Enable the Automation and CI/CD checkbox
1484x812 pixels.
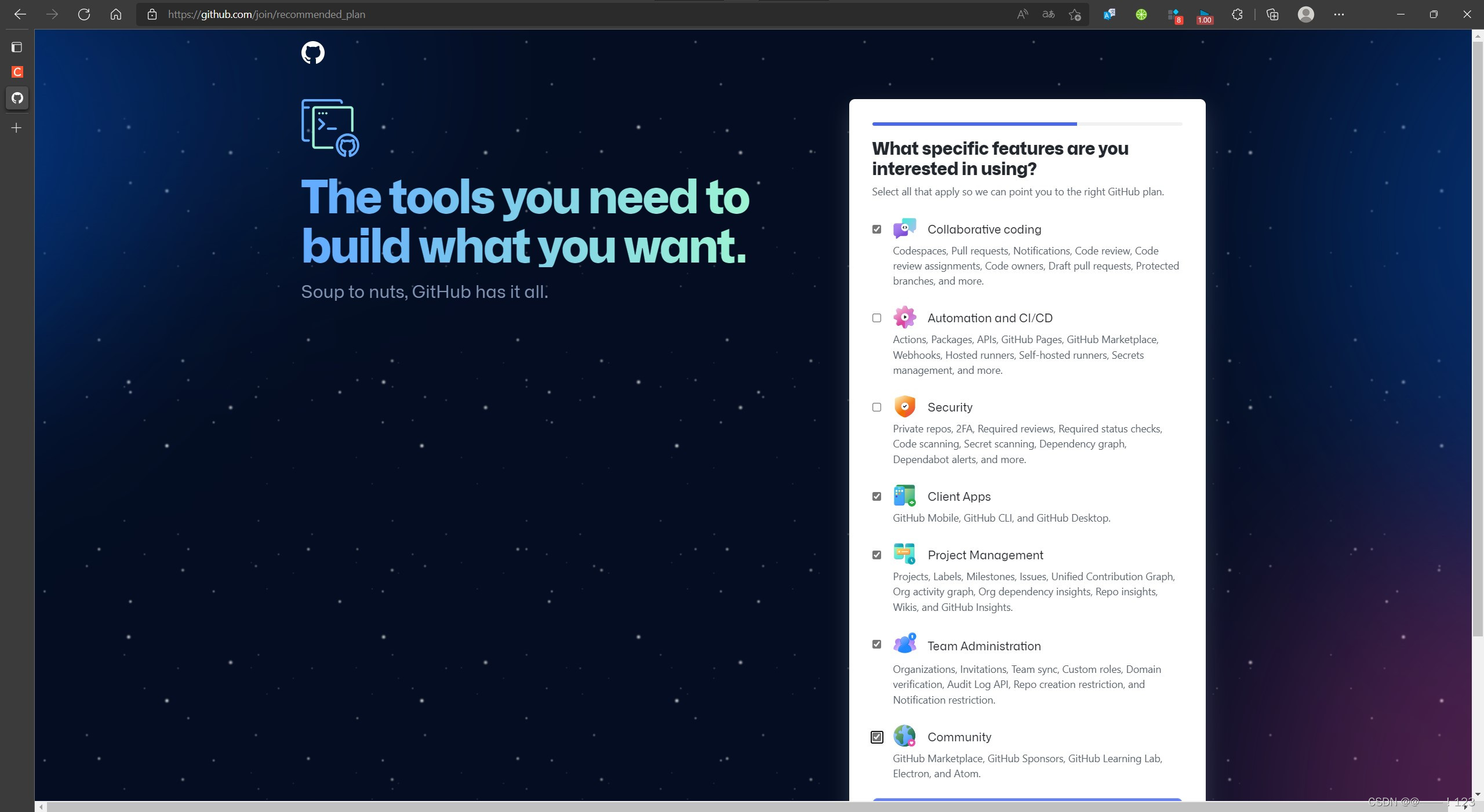[x=876, y=318]
